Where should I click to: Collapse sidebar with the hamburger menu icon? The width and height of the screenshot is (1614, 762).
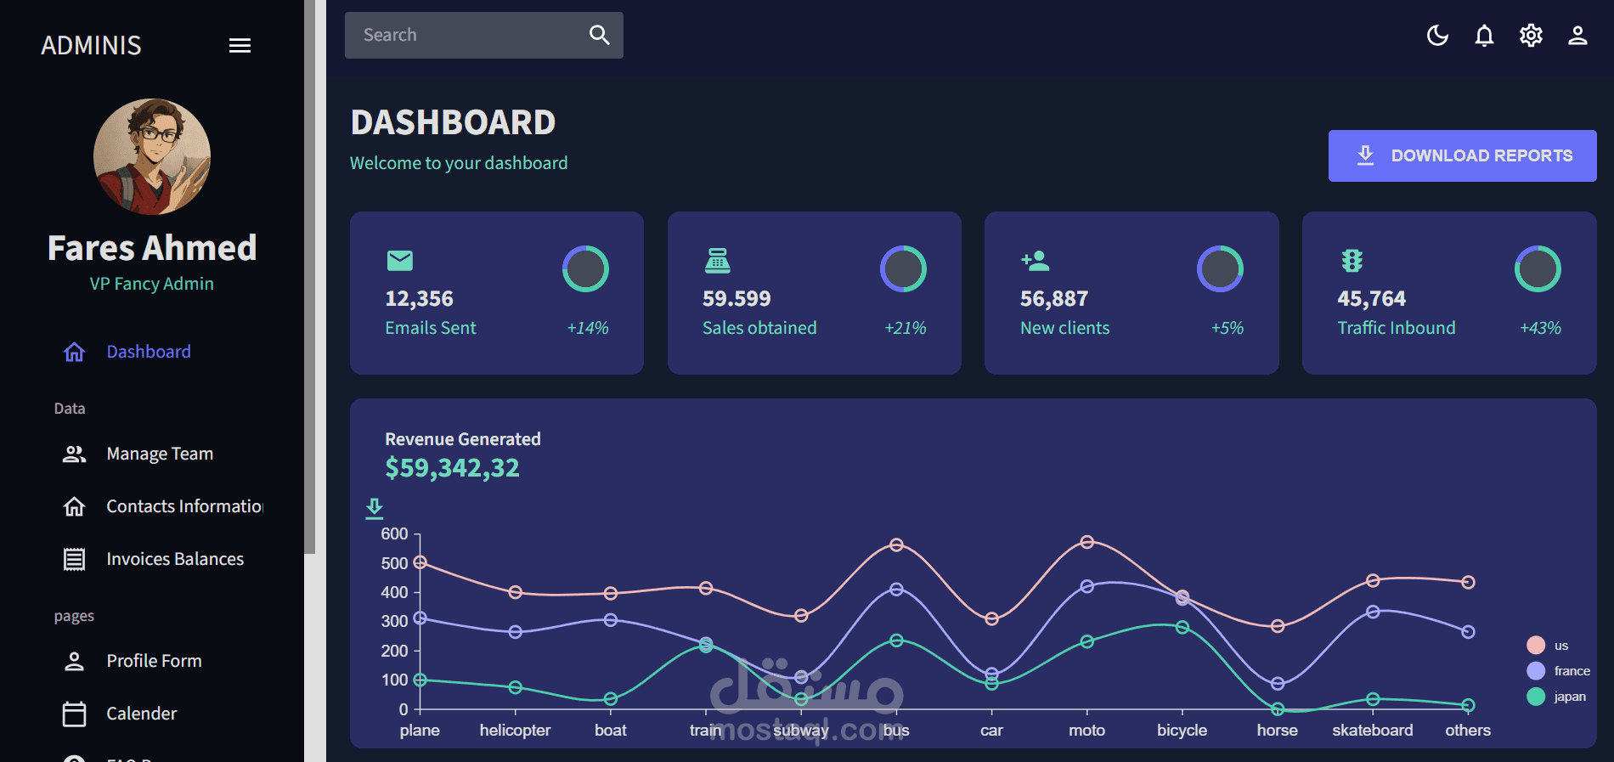(x=240, y=46)
